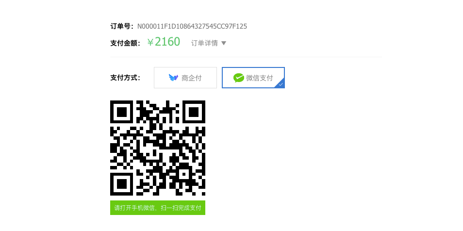Click the QR code's top-right finder square
Screen dimensions: 463x231
tap(194, 112)
